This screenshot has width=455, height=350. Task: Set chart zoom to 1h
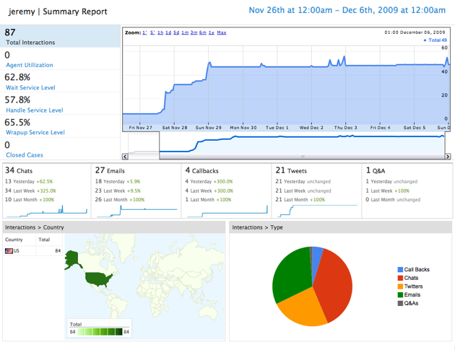[x=160, y=32]
